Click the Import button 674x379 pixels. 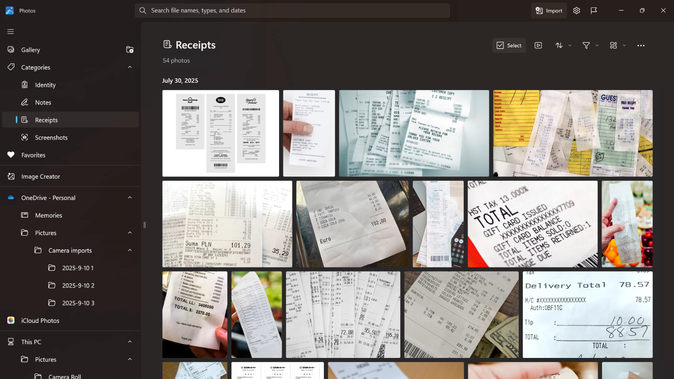click(x=549, y=11)
